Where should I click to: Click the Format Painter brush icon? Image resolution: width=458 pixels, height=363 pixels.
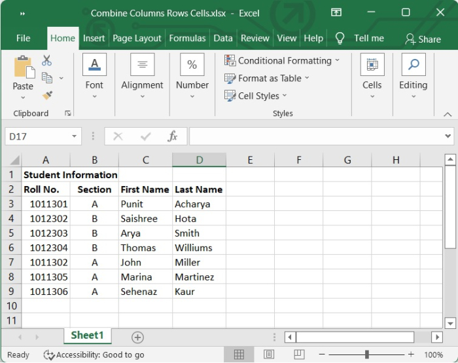[x=47, y=95]
